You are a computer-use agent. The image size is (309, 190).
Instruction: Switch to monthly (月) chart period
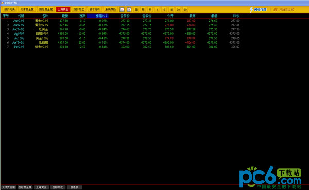pos(150,9)
